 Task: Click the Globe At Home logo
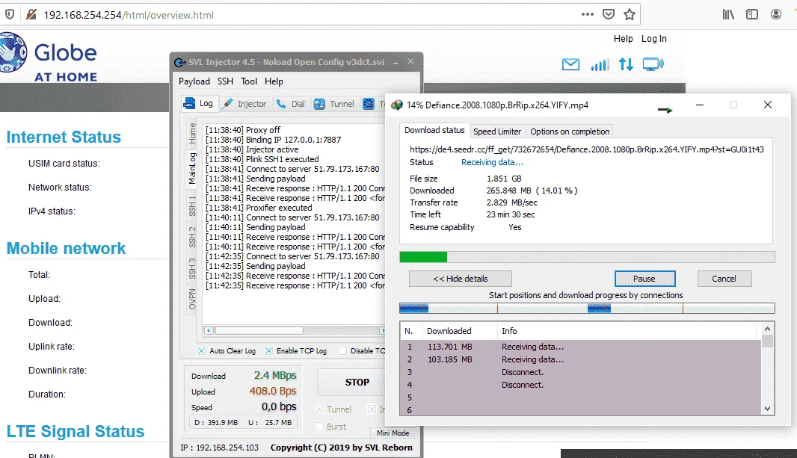49,57
